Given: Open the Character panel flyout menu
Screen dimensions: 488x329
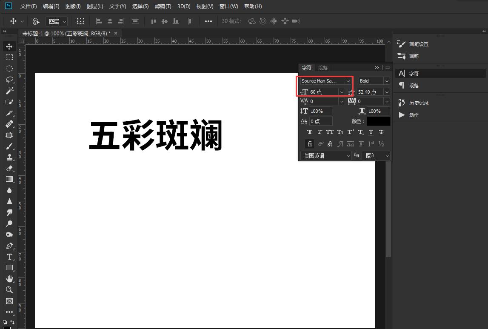Looking at the screenshot, I should 387,67.
